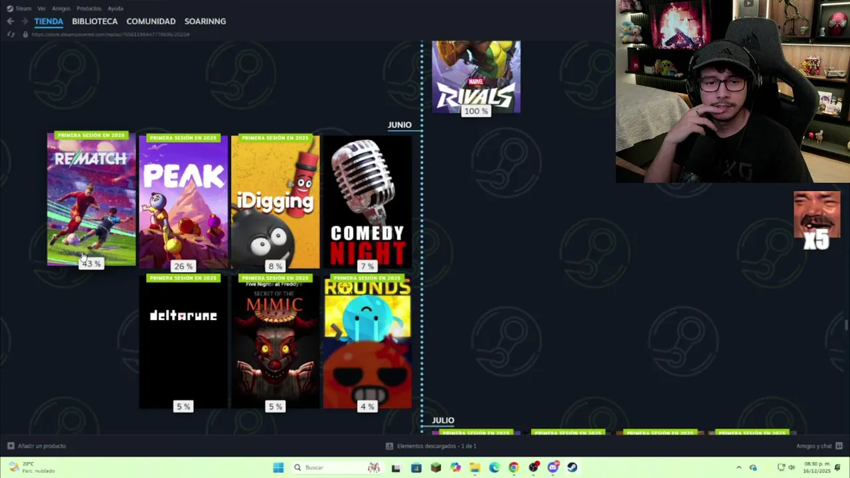The height and width of the screenshot is (478, 850).
Task: Open OBS Studio from the taskbar
Action: coord(533,467)
